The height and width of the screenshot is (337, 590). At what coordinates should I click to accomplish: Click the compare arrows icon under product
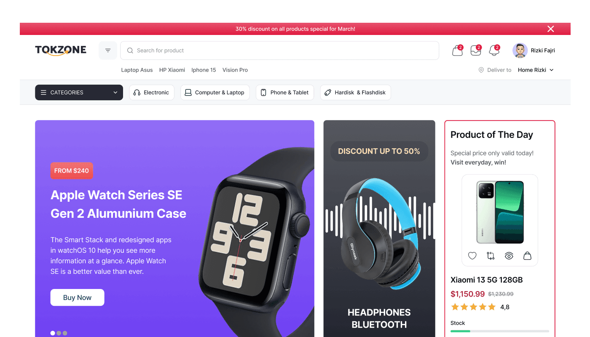[x=491, y=256]
